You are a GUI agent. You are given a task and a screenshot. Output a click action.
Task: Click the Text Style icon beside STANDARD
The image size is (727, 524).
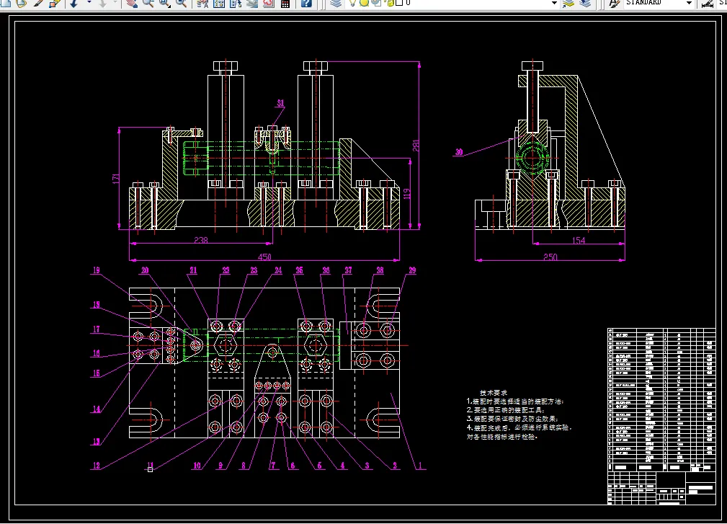point(614,3)
